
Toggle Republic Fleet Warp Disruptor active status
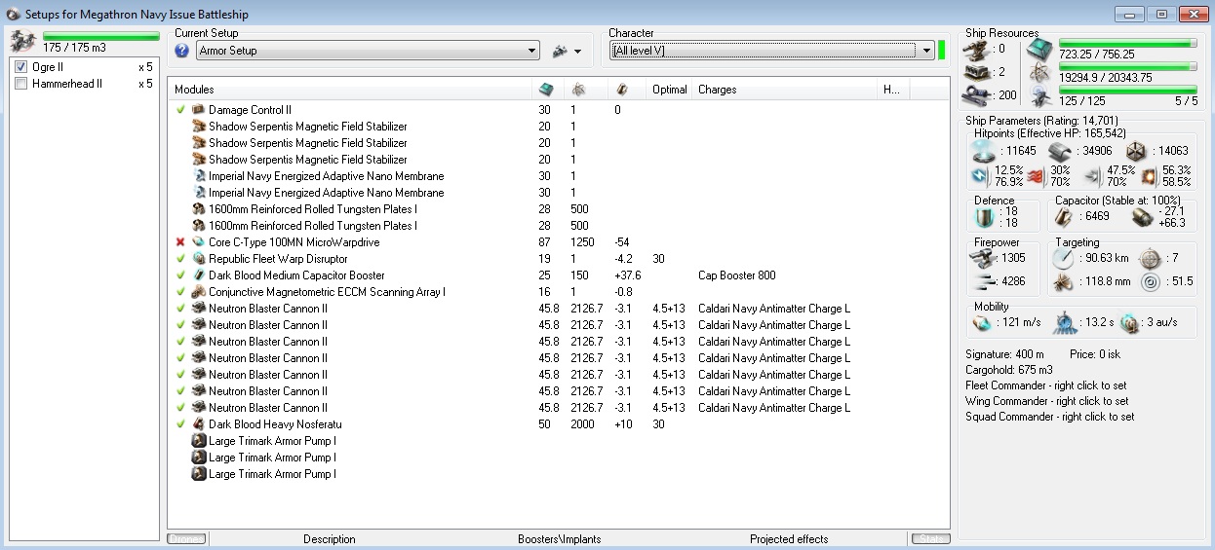point(180,259)
